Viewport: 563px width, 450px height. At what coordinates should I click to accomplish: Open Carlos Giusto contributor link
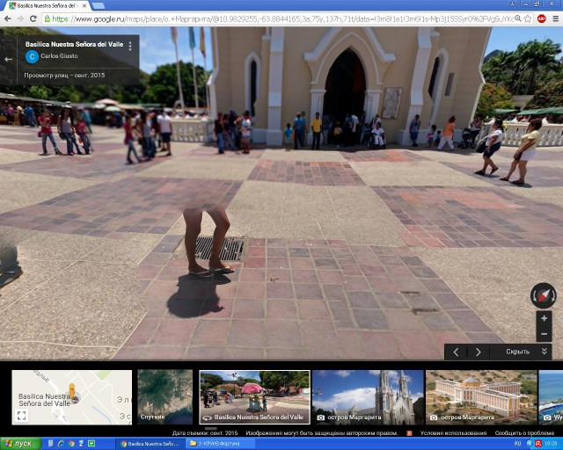coord(59,56)
